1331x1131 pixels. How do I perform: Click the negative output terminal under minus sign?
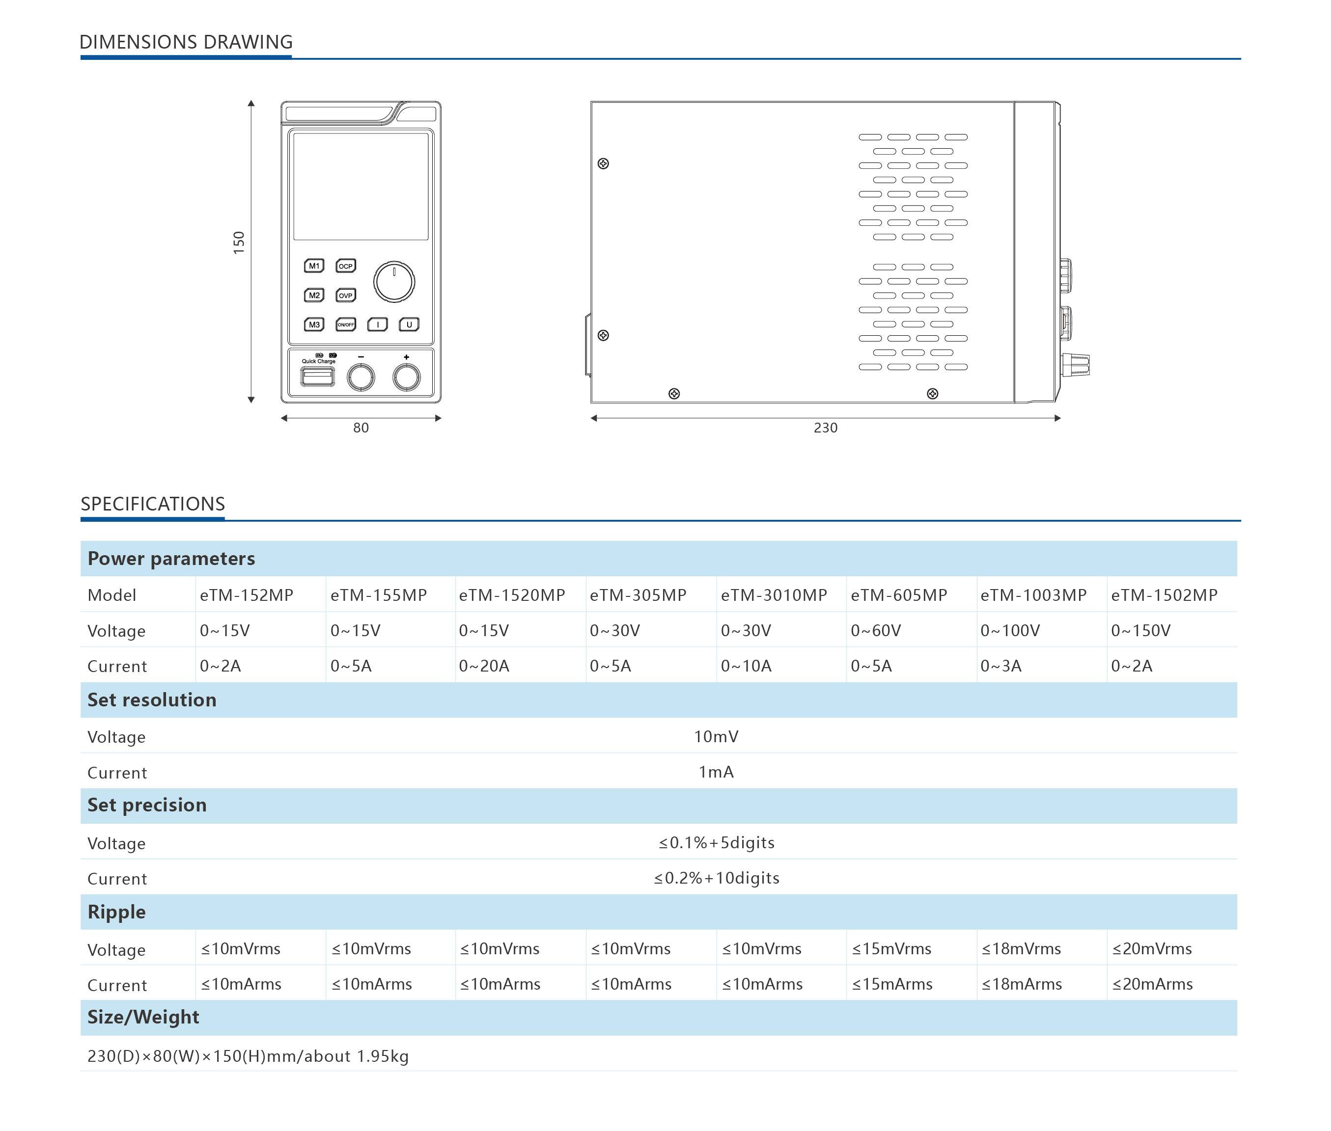(361, 377)
